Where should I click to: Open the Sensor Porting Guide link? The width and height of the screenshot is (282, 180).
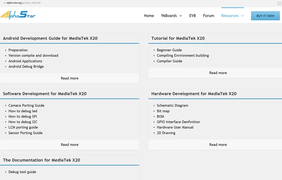pos(25,133)
